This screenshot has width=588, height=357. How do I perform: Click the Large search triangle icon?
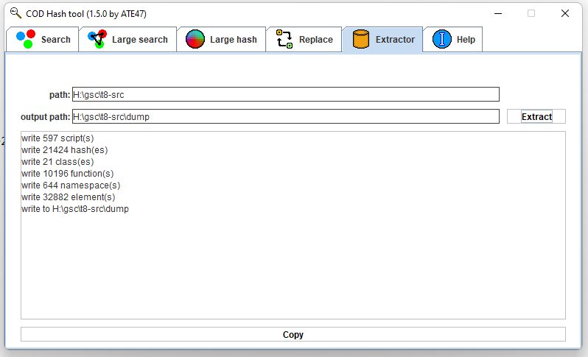click(x=97, y=39)
